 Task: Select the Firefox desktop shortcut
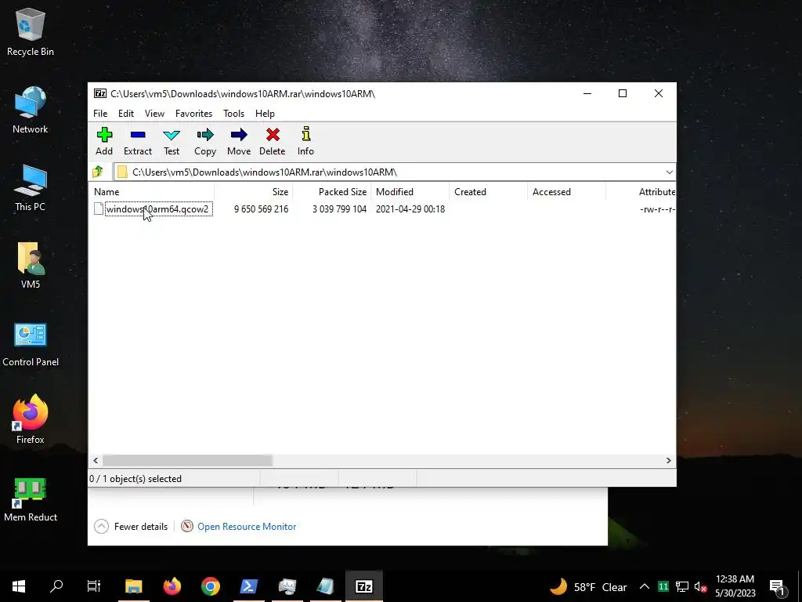point(31,419)
